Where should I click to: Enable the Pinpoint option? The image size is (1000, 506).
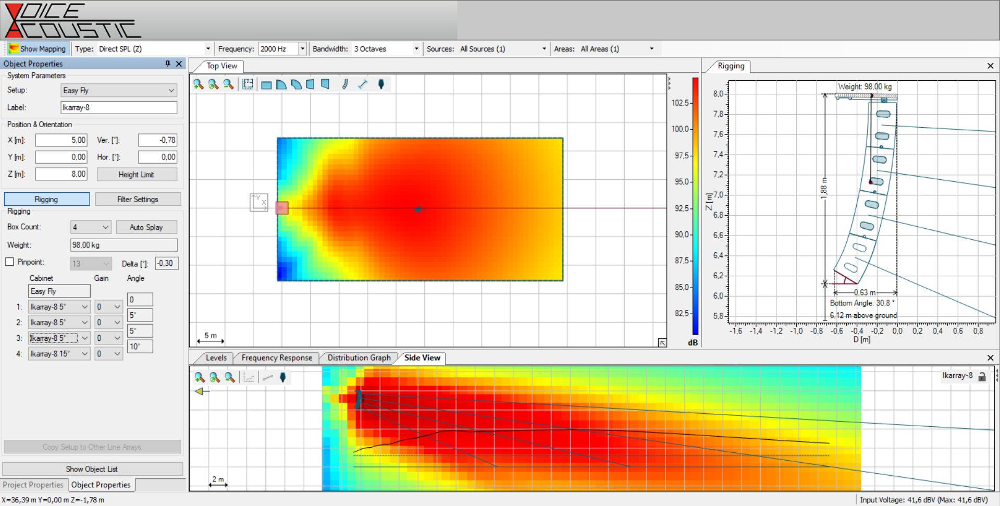pos(9,262)
